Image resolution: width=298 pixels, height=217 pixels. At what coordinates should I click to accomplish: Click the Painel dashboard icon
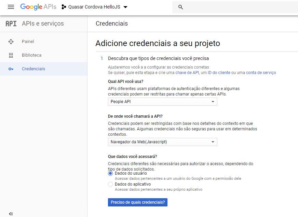[x=11, y=42]
